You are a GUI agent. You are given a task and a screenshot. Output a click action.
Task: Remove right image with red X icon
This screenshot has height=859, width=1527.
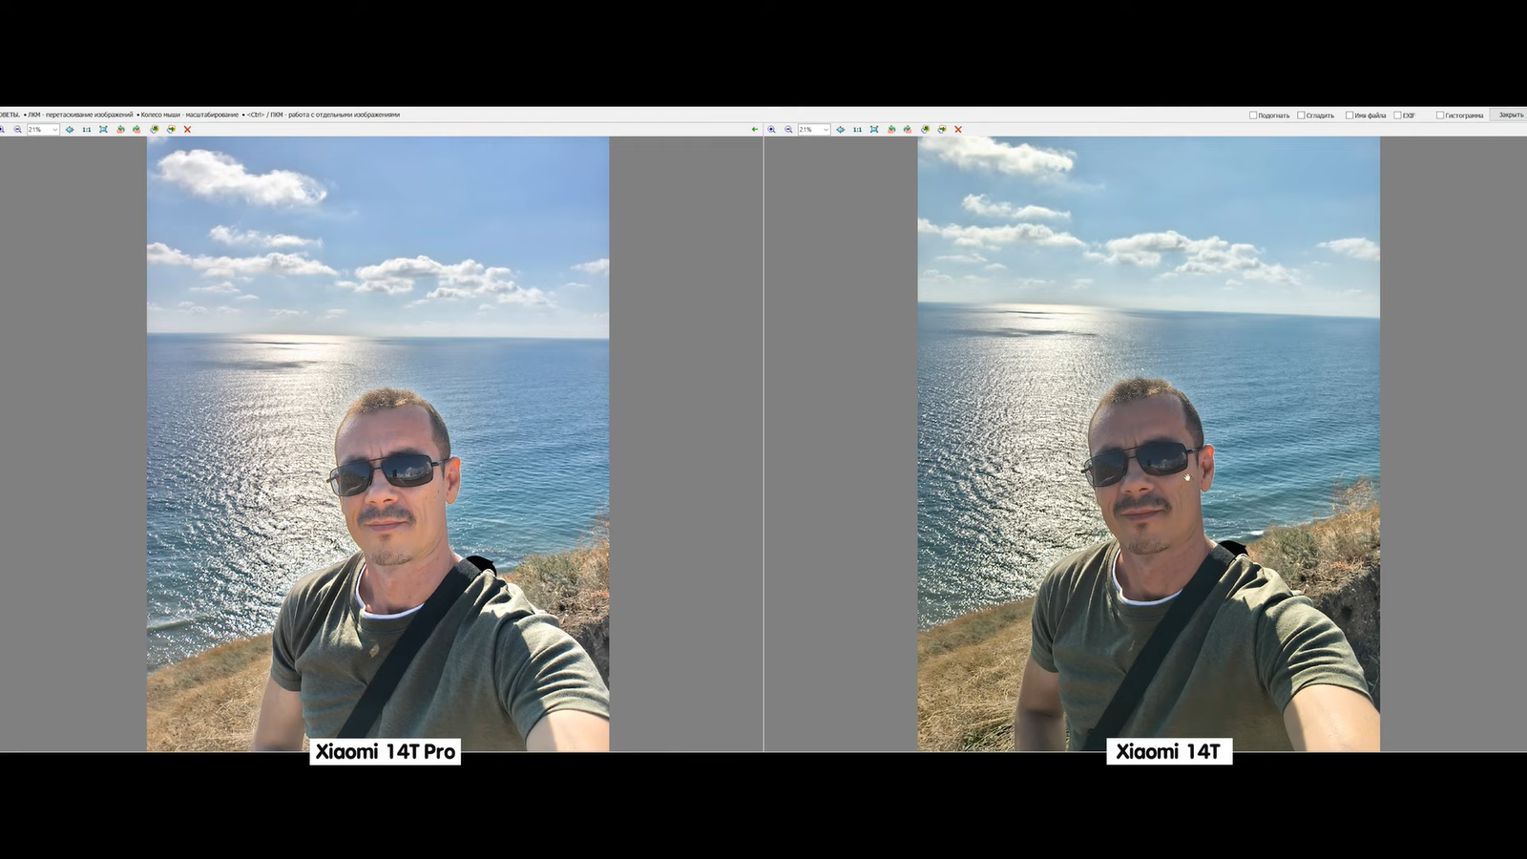(958, 130)
